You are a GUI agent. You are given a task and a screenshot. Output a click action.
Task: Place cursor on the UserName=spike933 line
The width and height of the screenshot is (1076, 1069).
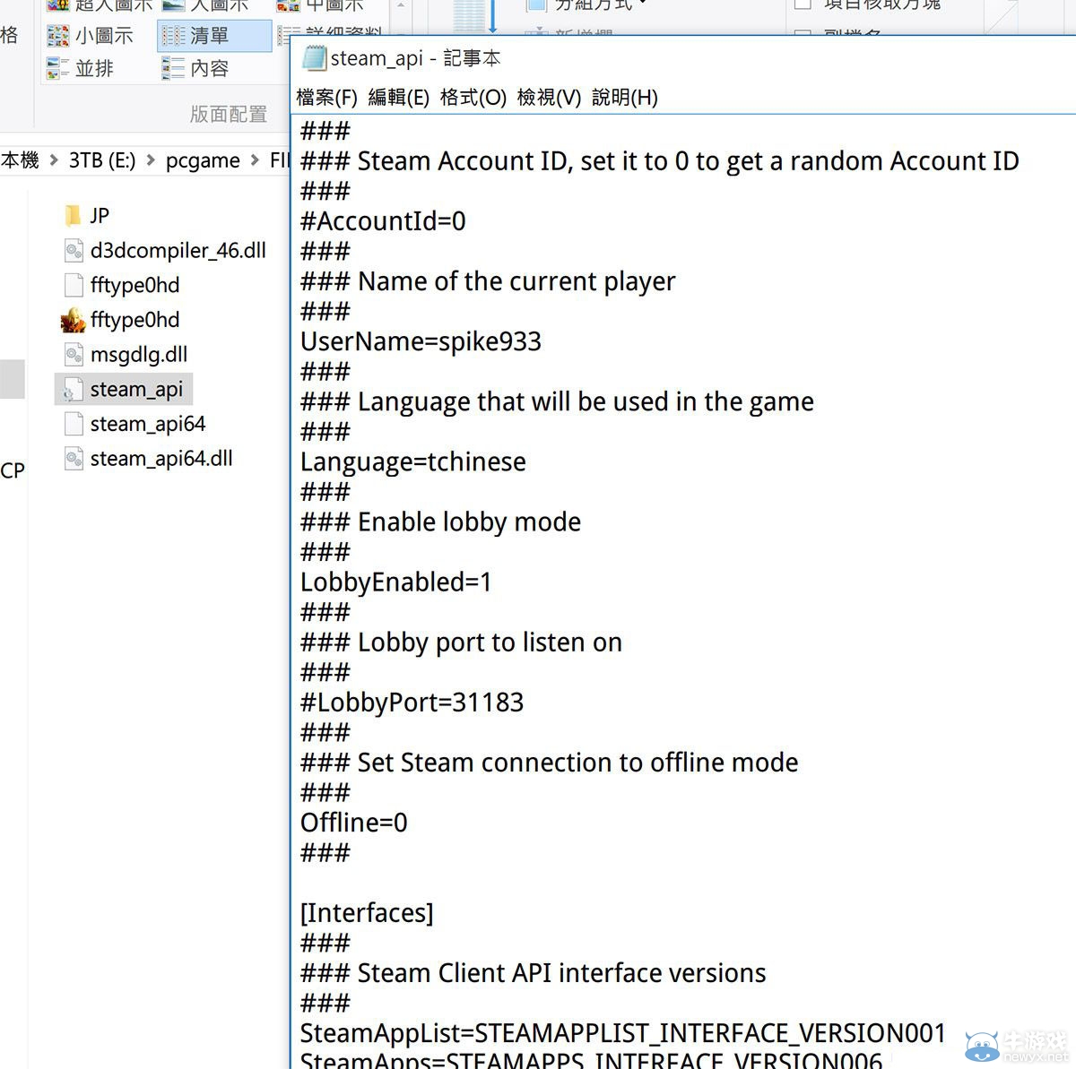421,342
